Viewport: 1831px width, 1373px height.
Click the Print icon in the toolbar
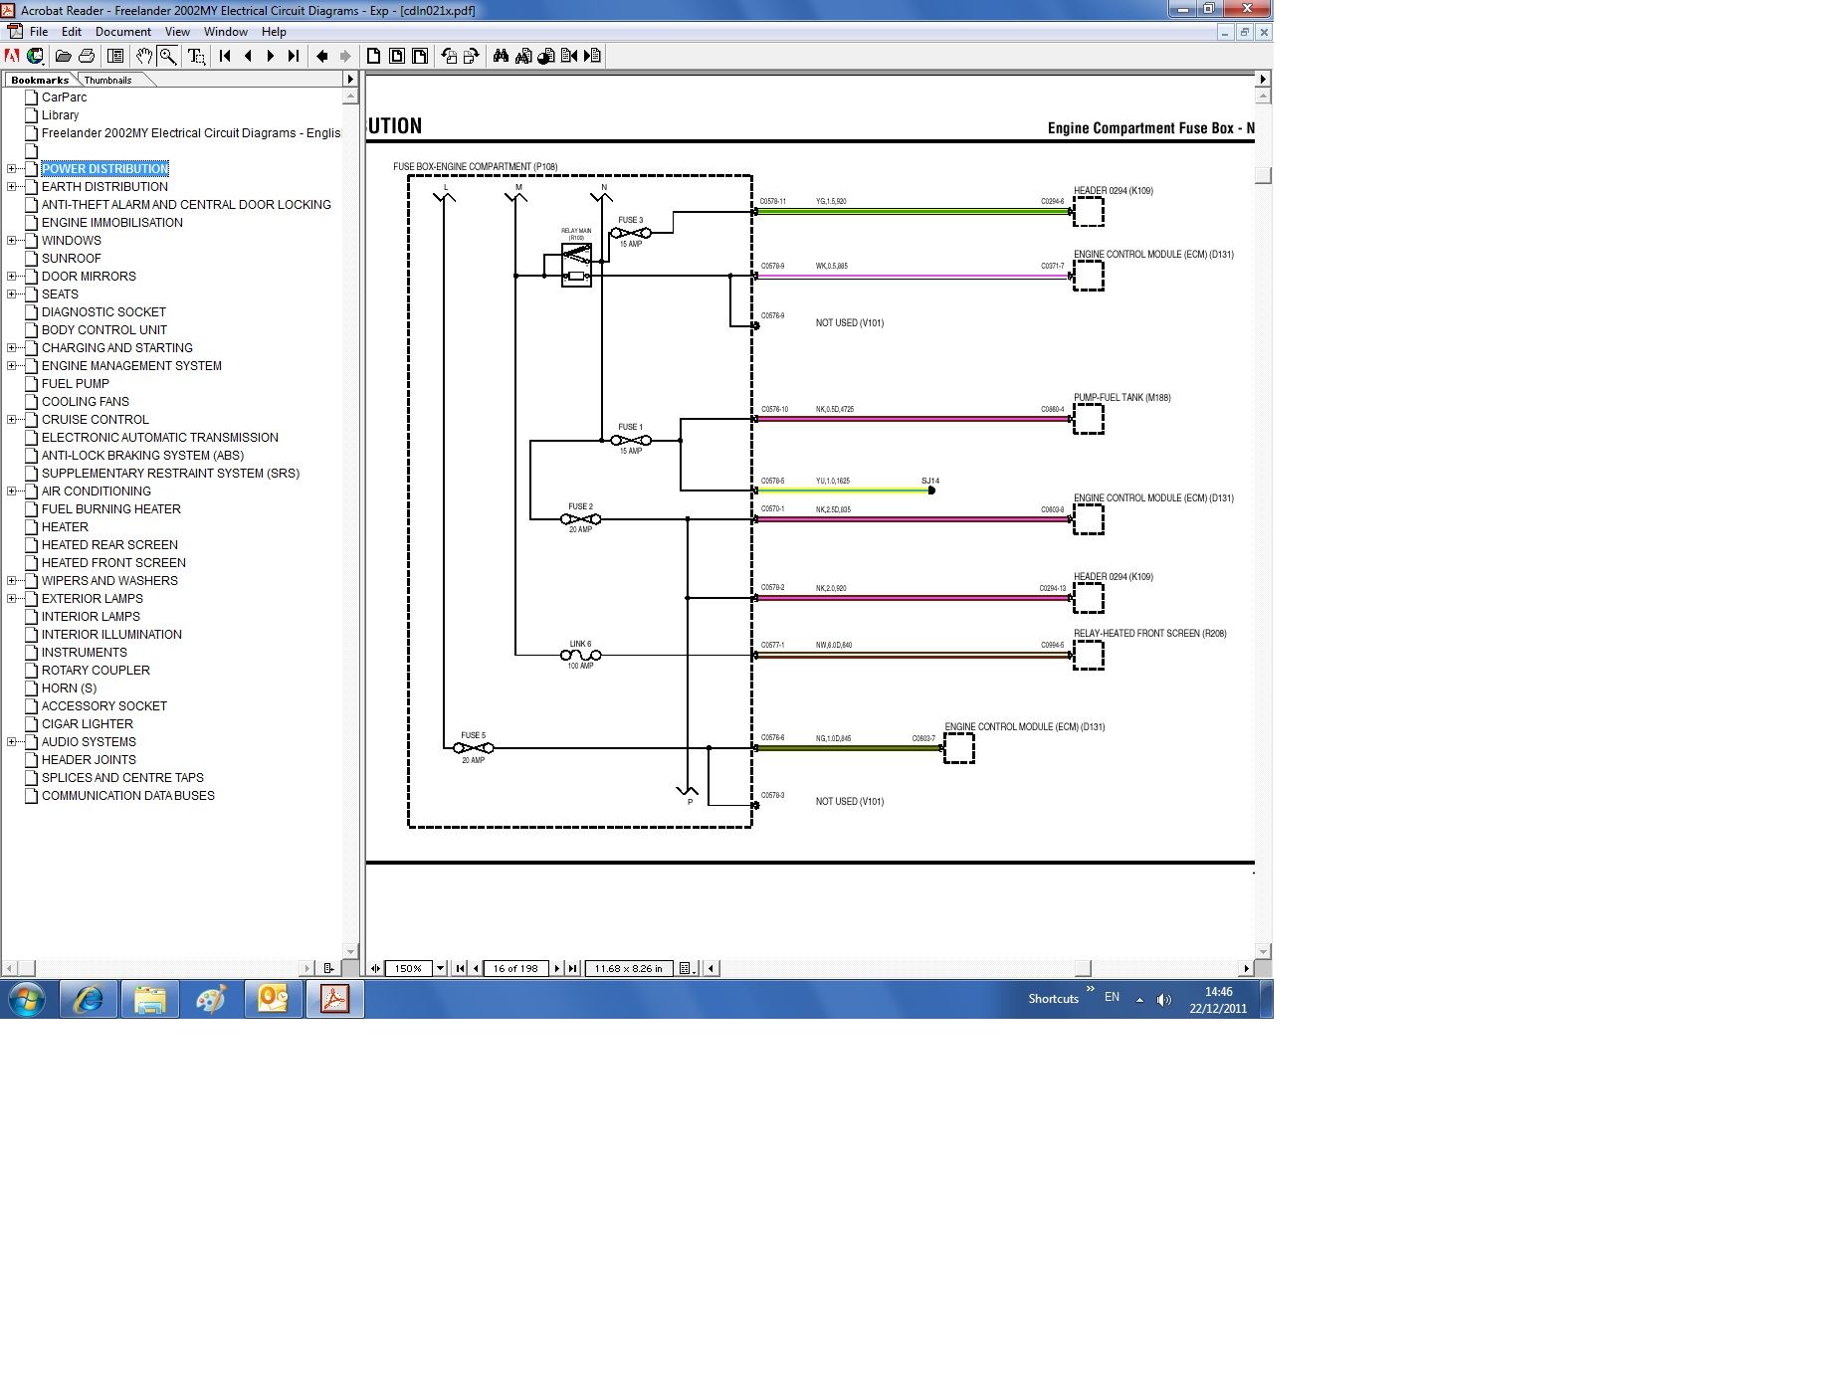pos(87,56)
